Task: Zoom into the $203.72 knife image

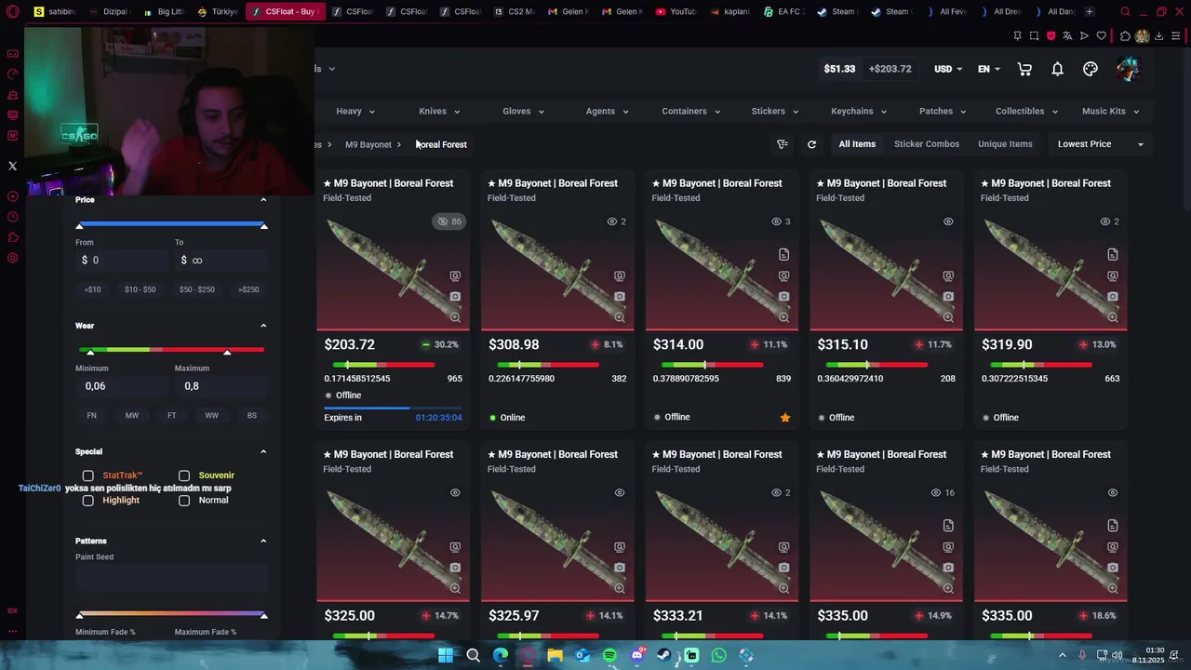Action: tap(455, 317)
